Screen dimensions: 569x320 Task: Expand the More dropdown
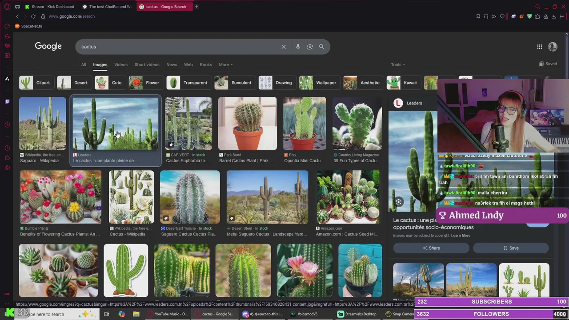pyautogui.click(x=226, y=64)
